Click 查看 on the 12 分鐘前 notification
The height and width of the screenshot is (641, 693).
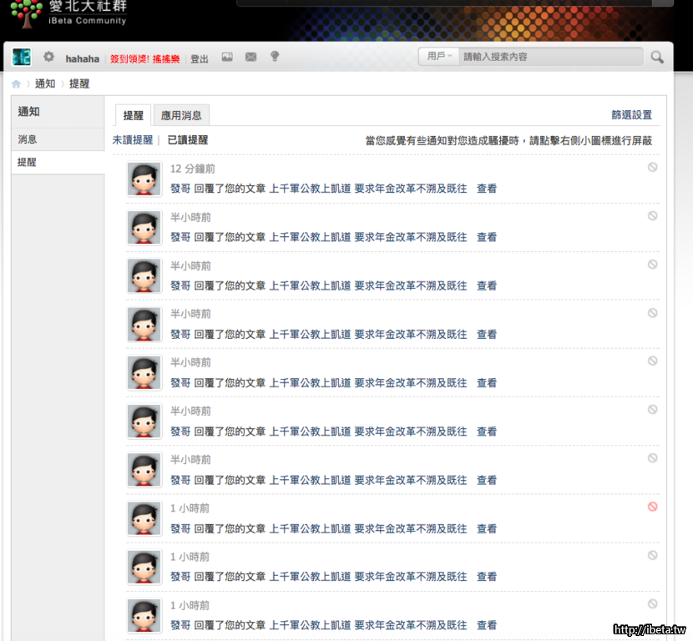(486, 189)
